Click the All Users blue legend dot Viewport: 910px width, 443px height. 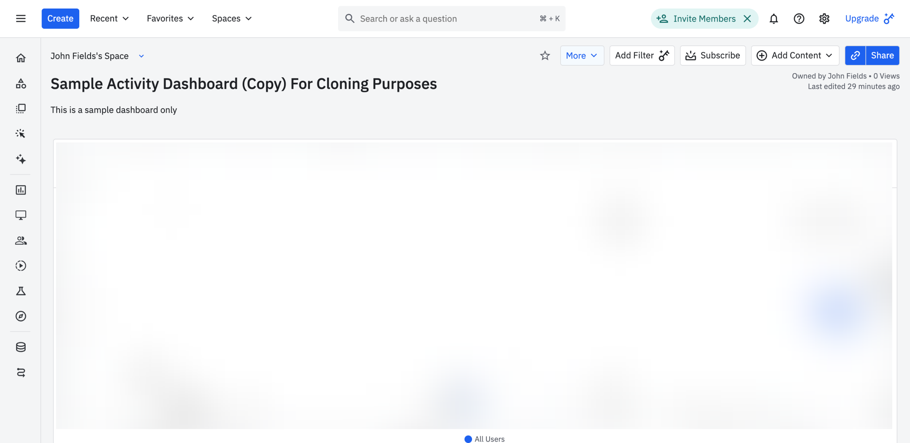pyautogui.click(x=468, y=439)
